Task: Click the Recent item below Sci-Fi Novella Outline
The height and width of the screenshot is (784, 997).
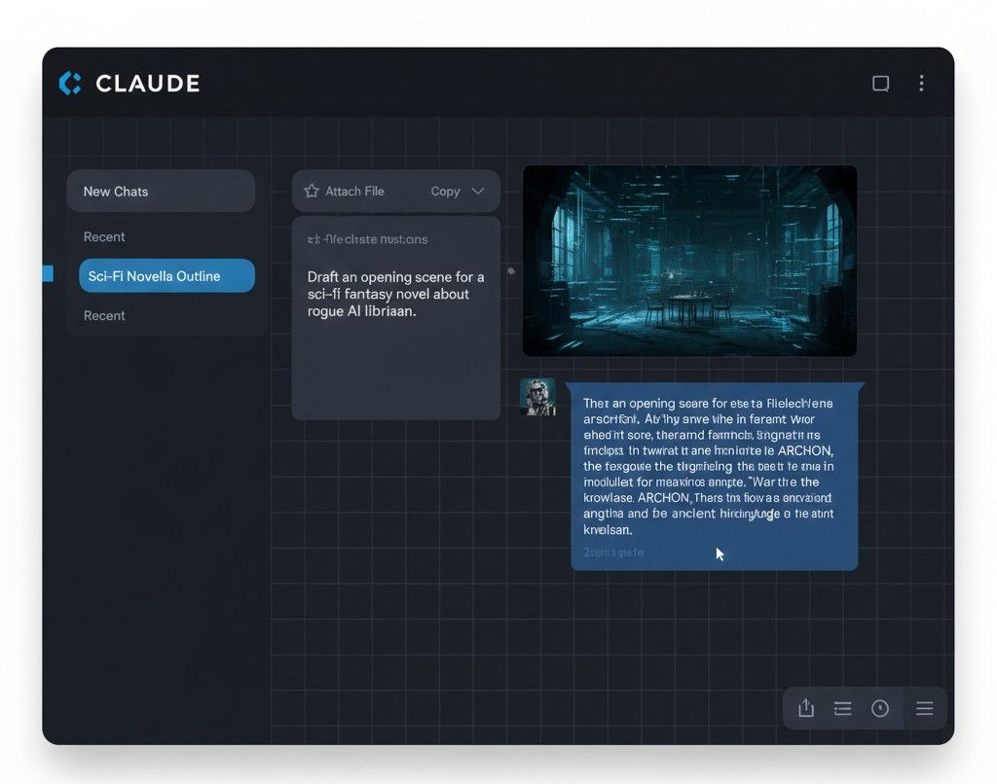Action: [x=104, y=315]
